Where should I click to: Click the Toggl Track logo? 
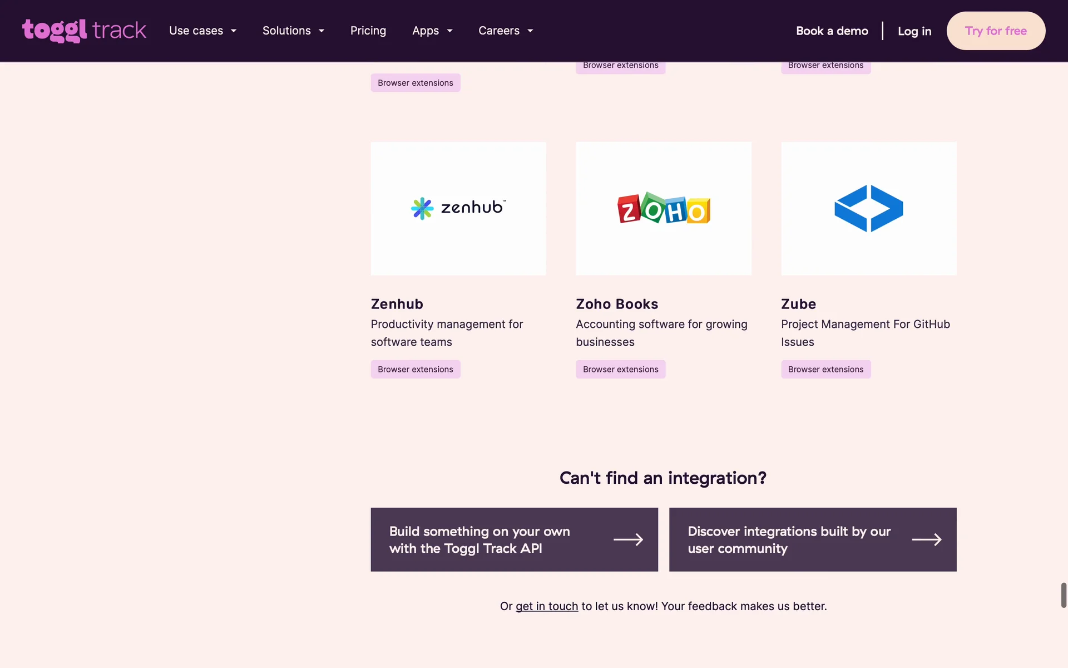point(84,31)
